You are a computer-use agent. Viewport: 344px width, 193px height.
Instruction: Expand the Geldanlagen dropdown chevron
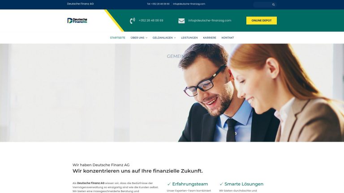coord(175,38)
